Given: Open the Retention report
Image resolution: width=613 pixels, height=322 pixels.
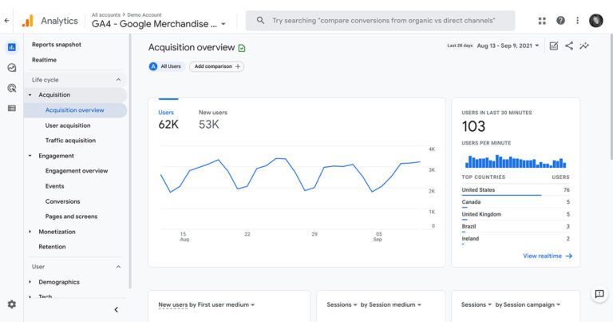Looking at the screenshot, I should (52, 247).
